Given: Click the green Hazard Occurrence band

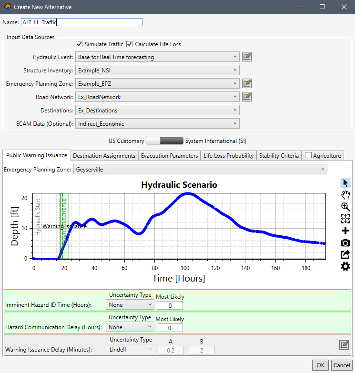Looking at the screenshot, I should pyautogui.click(x=65, y=226).
